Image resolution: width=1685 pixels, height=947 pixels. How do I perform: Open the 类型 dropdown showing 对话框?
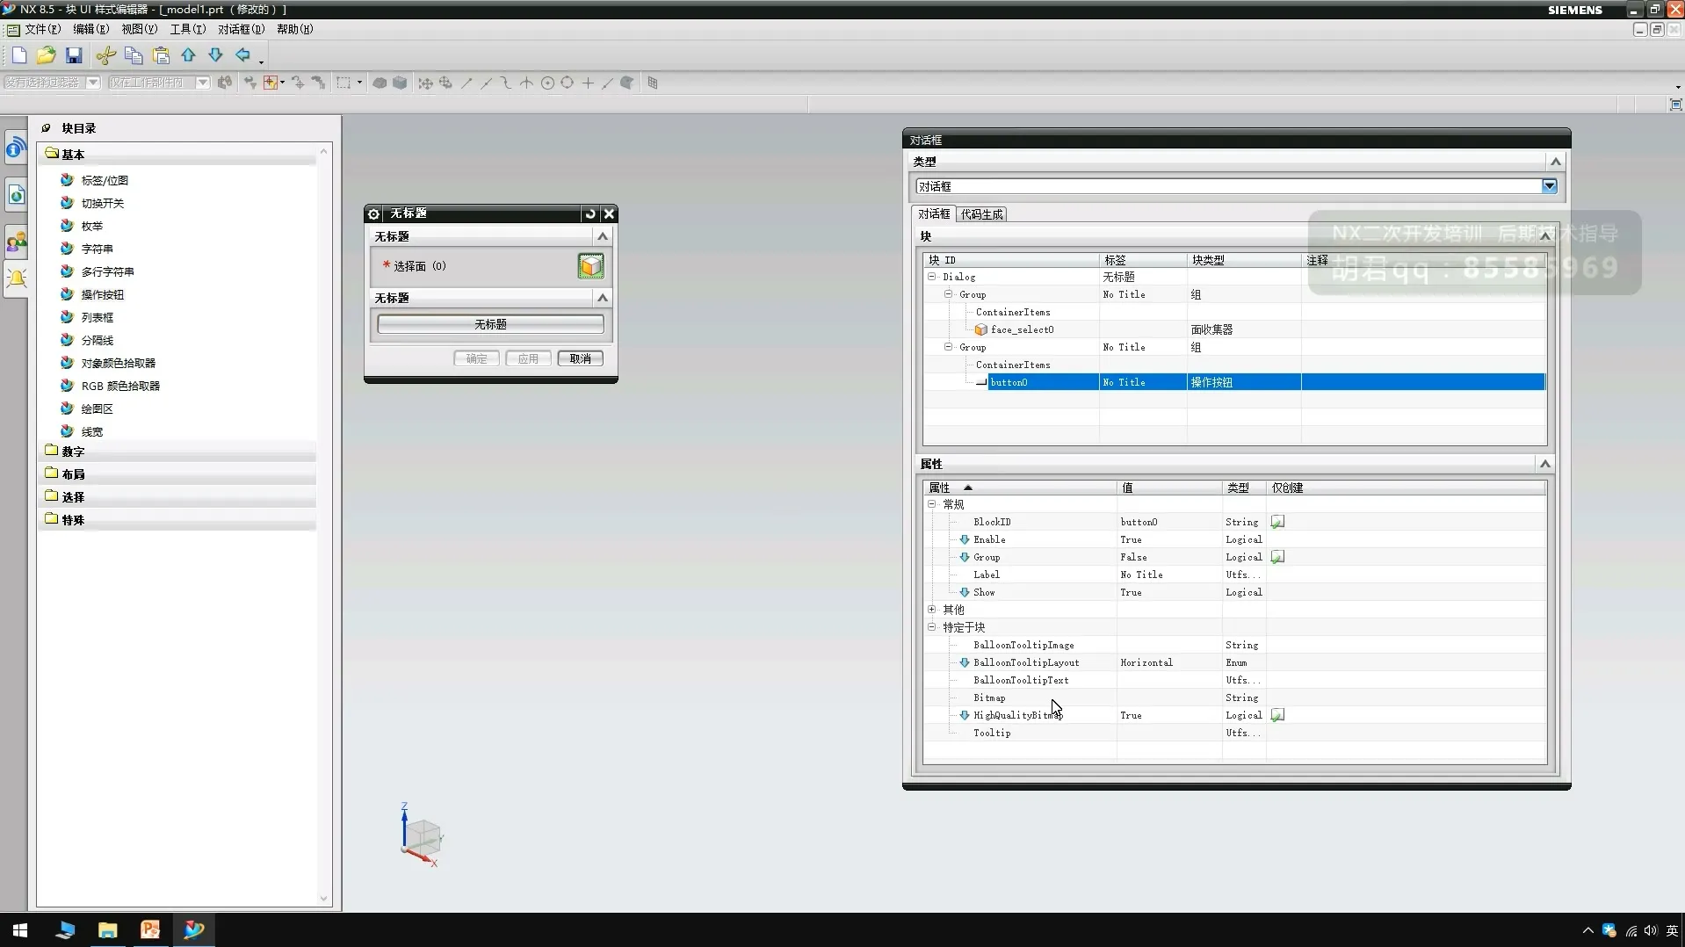1549,186
